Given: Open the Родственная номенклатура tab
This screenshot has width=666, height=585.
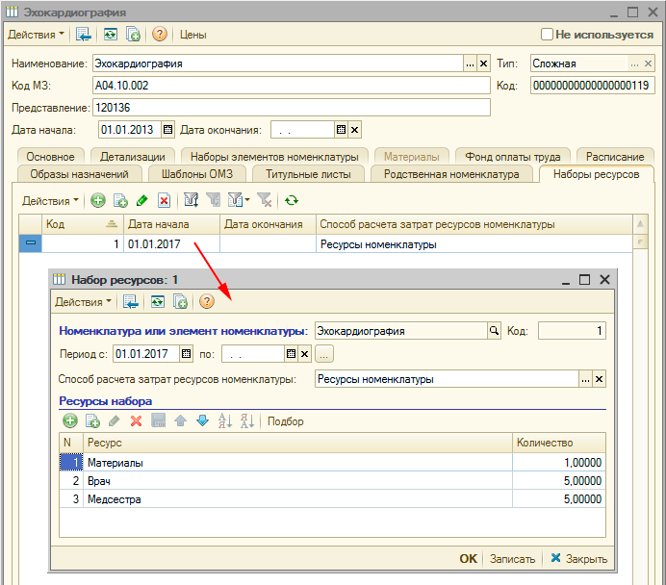Looking at the screenshot, I should point(451,174).
